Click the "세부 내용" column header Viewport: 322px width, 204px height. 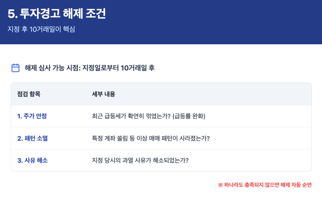click(x=103, y=94)
